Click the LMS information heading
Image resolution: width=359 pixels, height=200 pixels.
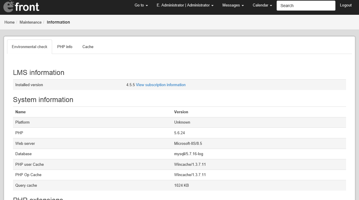[39, 73]
